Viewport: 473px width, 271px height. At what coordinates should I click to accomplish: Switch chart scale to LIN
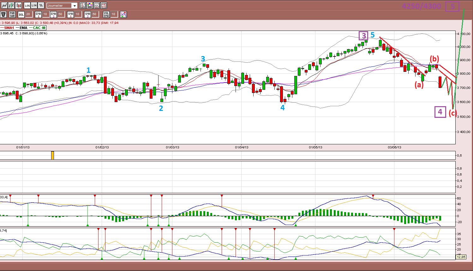click(x=34, y=5)
